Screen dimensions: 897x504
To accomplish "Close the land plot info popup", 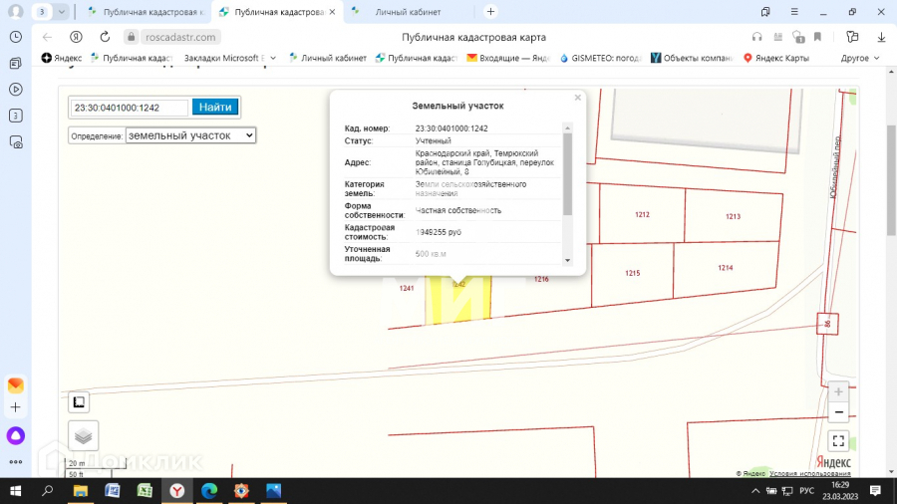I will pos(578,98).
